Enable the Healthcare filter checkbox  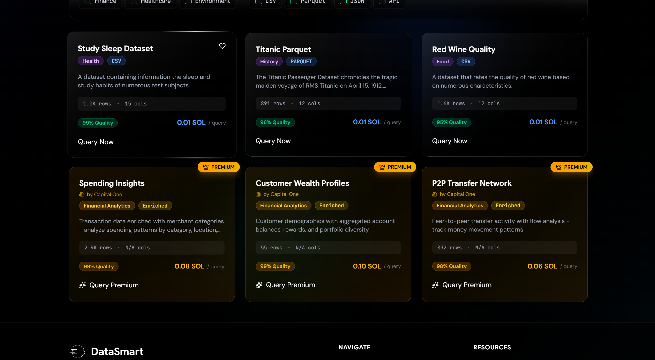(134, 2)
